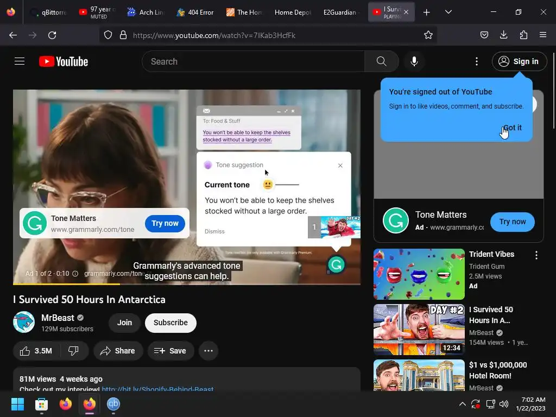Show site security lock info
Viewport: 556px width, 417px height.
(123, 35)
